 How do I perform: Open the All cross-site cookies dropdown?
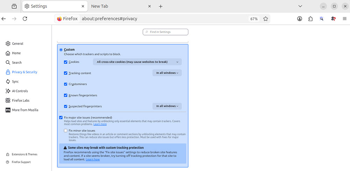[x=137, y=62]
